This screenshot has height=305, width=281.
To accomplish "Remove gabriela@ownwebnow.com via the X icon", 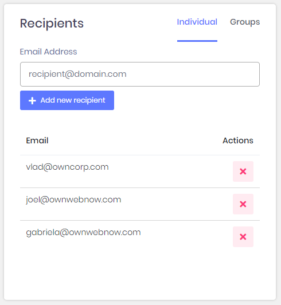I will click(x=243, y=237).
